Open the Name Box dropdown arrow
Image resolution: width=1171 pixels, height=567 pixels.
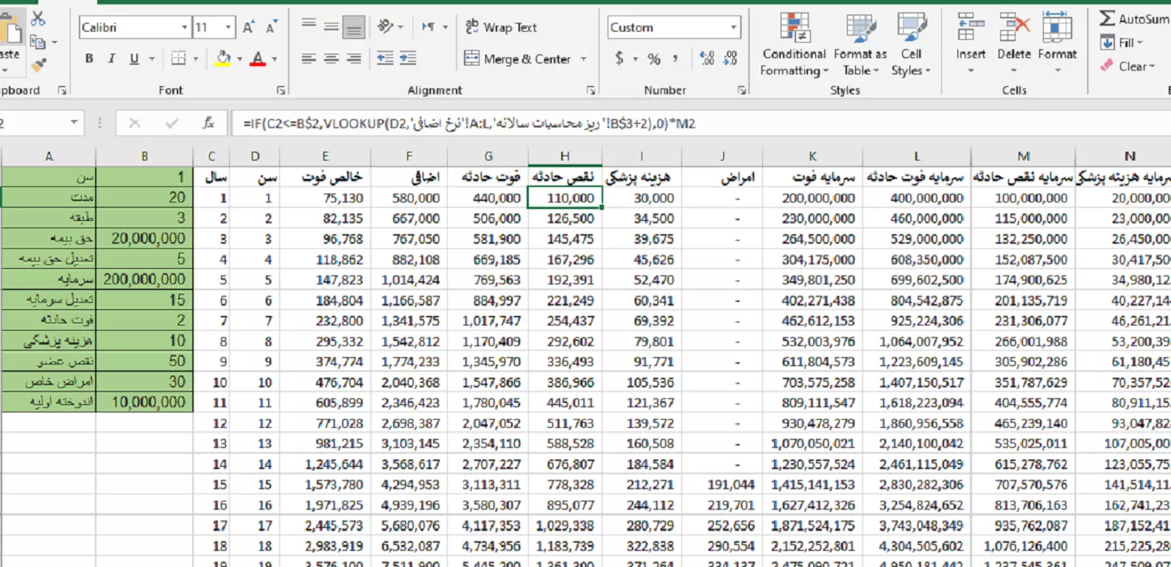74,123
